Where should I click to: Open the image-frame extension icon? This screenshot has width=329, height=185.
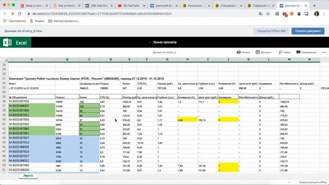tap(306, 14)
